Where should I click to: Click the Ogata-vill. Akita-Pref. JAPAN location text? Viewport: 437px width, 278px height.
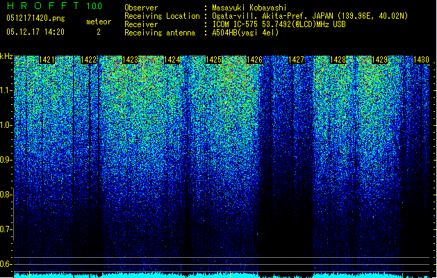pos(310,16)
